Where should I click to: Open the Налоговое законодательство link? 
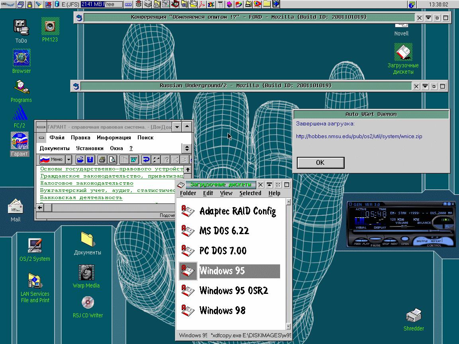click(86, 184)
